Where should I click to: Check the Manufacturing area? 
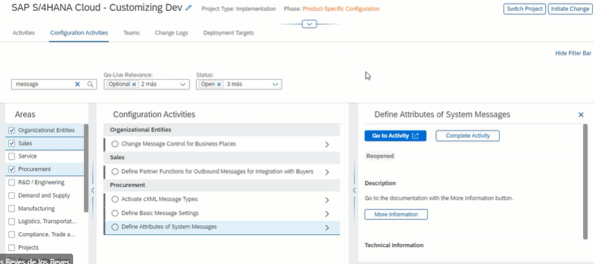click(12, 208)
